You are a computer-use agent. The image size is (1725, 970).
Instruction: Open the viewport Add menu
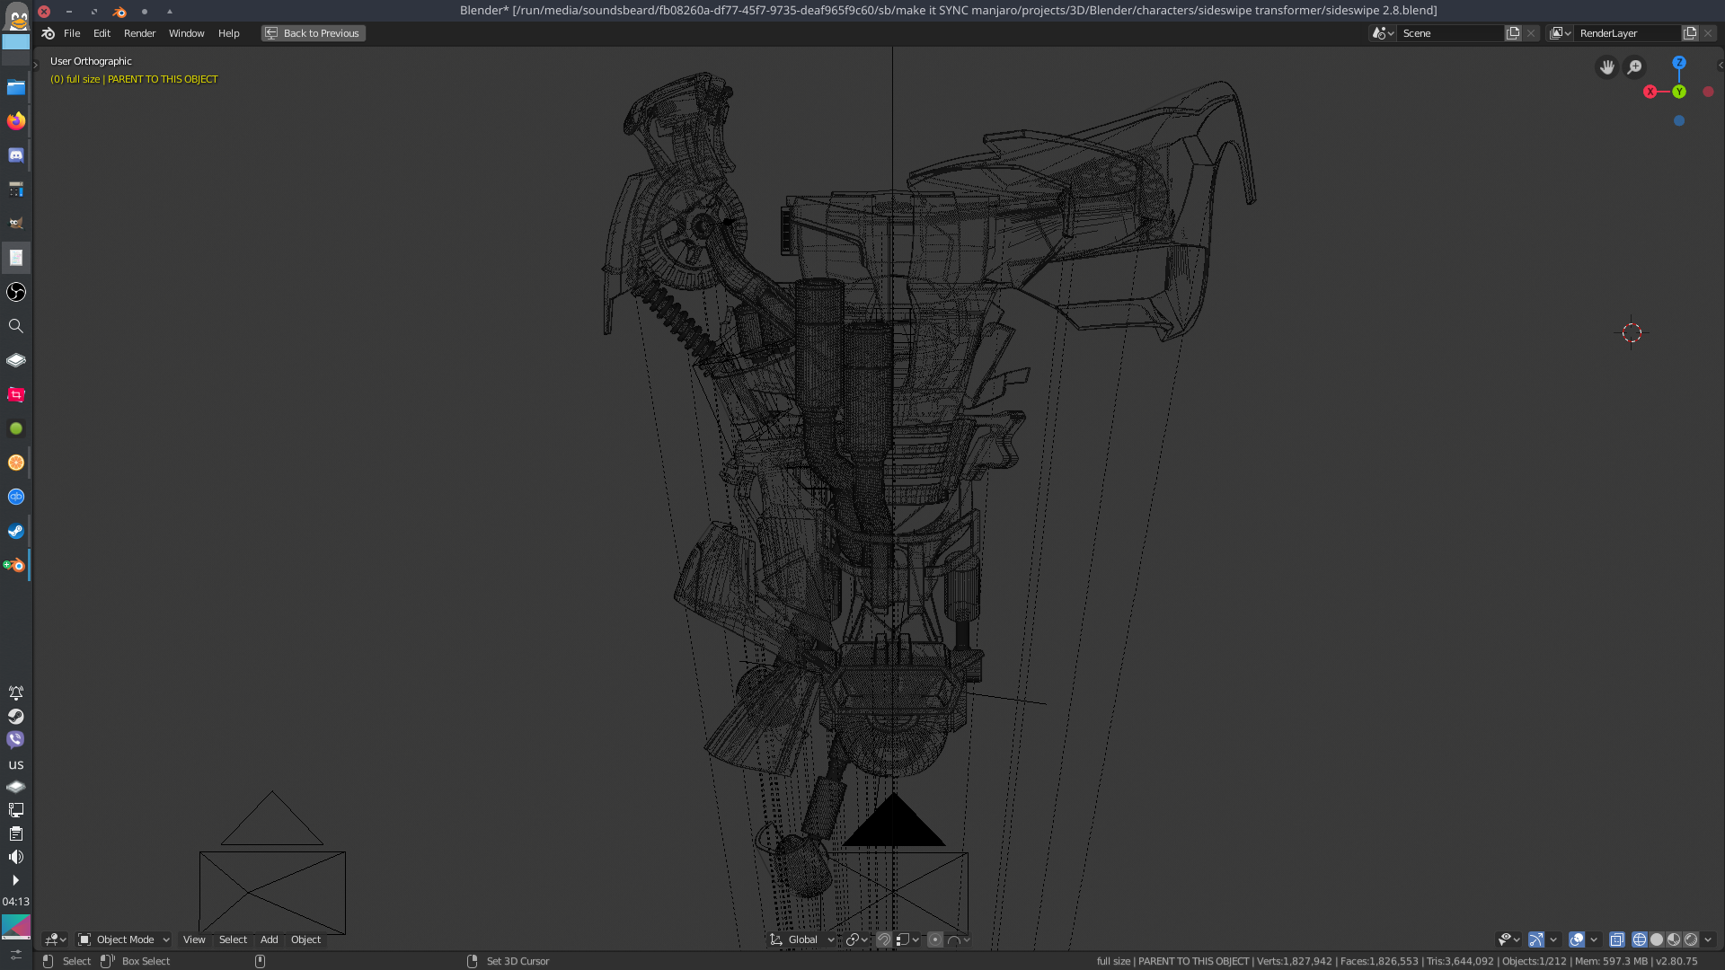[269, 939]
